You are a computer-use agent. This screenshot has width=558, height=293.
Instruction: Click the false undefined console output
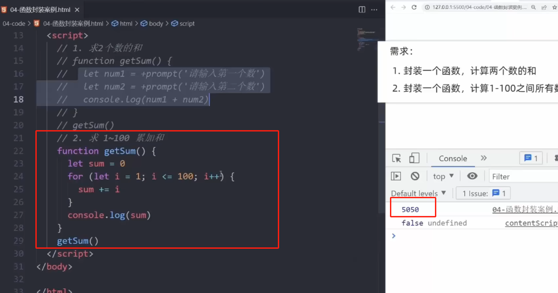434,223
